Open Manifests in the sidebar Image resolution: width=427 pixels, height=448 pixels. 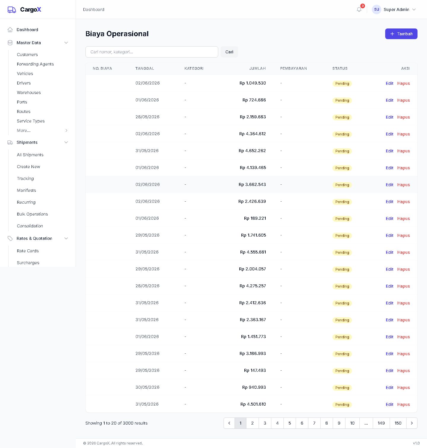(x=26, y=190)
